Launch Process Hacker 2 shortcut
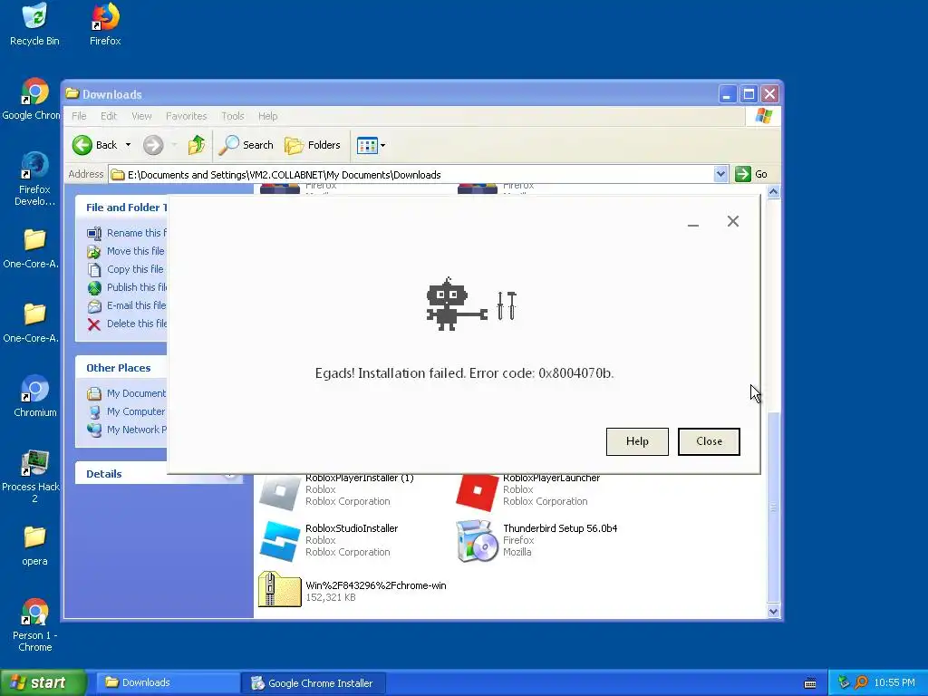The width and height of the screenshot is (928, 696). pos(31,476)
